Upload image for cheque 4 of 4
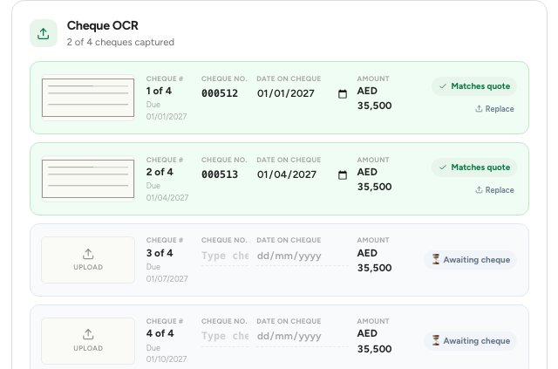This screenshot has height=369, width=558. 88,341
